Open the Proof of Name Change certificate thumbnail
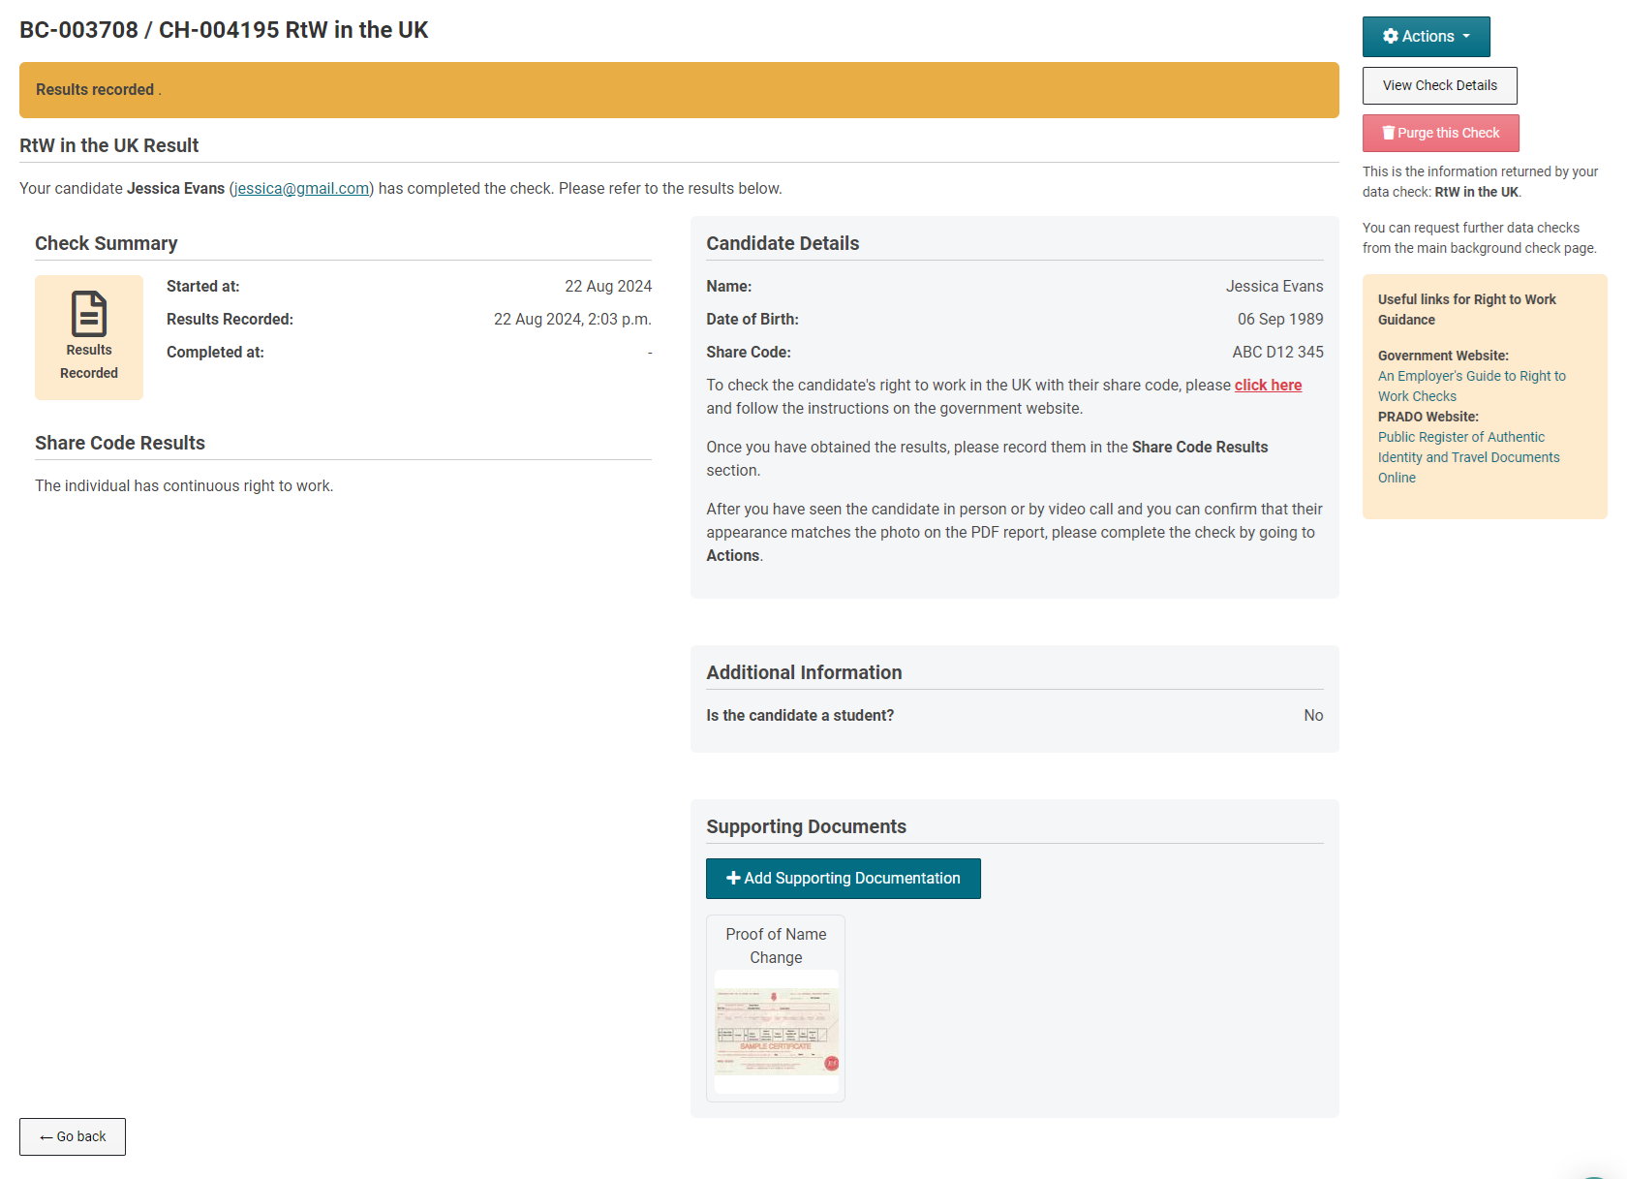Screen dimensions: 1627x1179 click(776, 1032)
